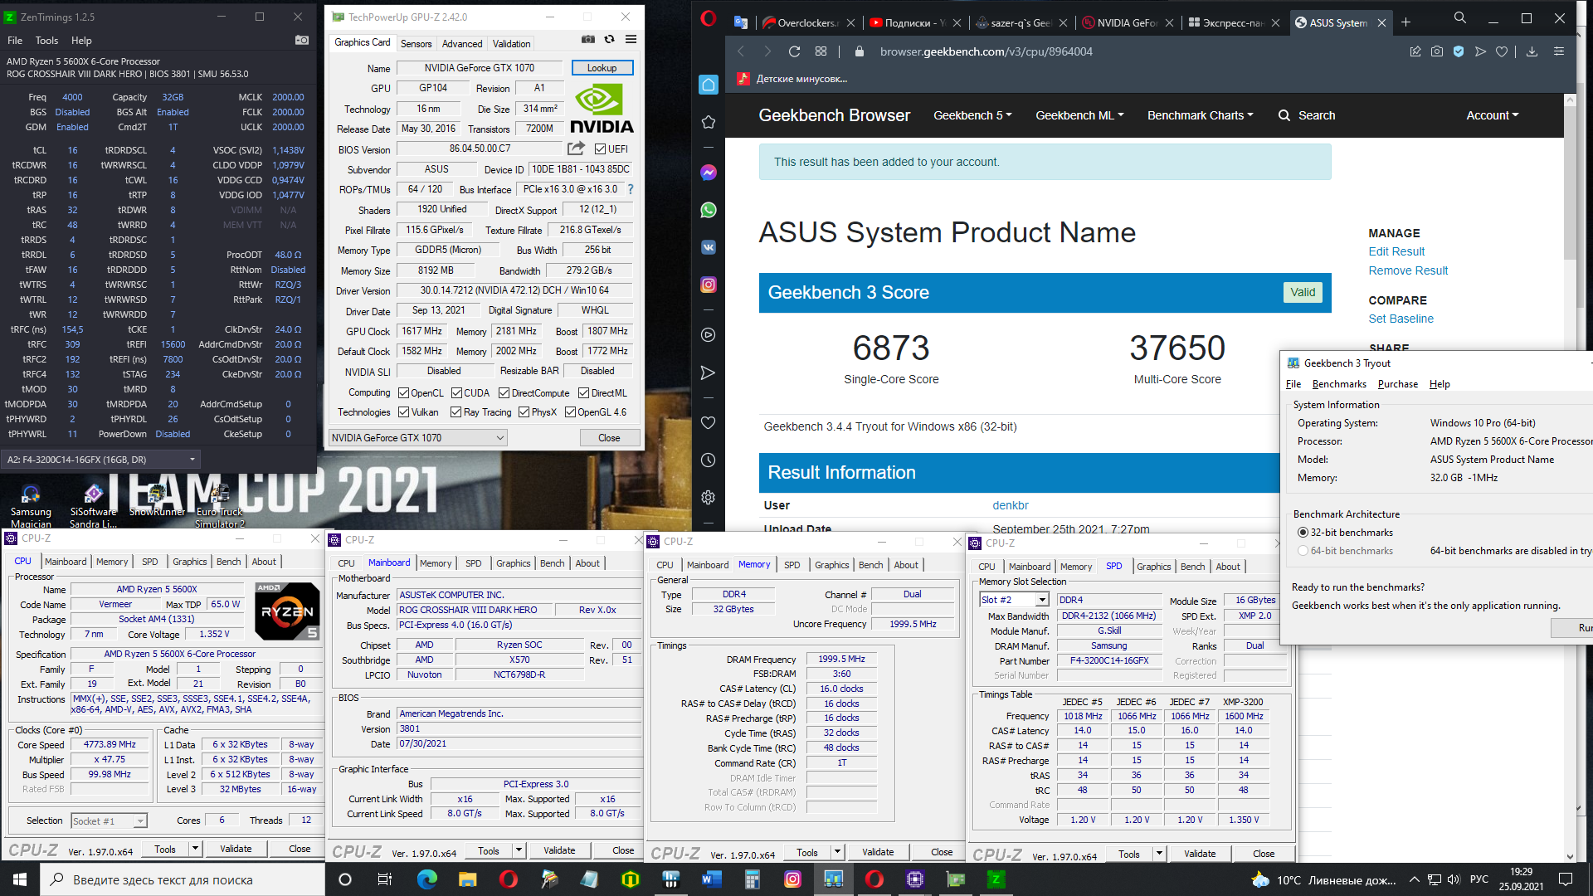Screen dimensions: 1593x896
Task: Open Microsoft Edge from taskbar
Action: click(427, 879)
